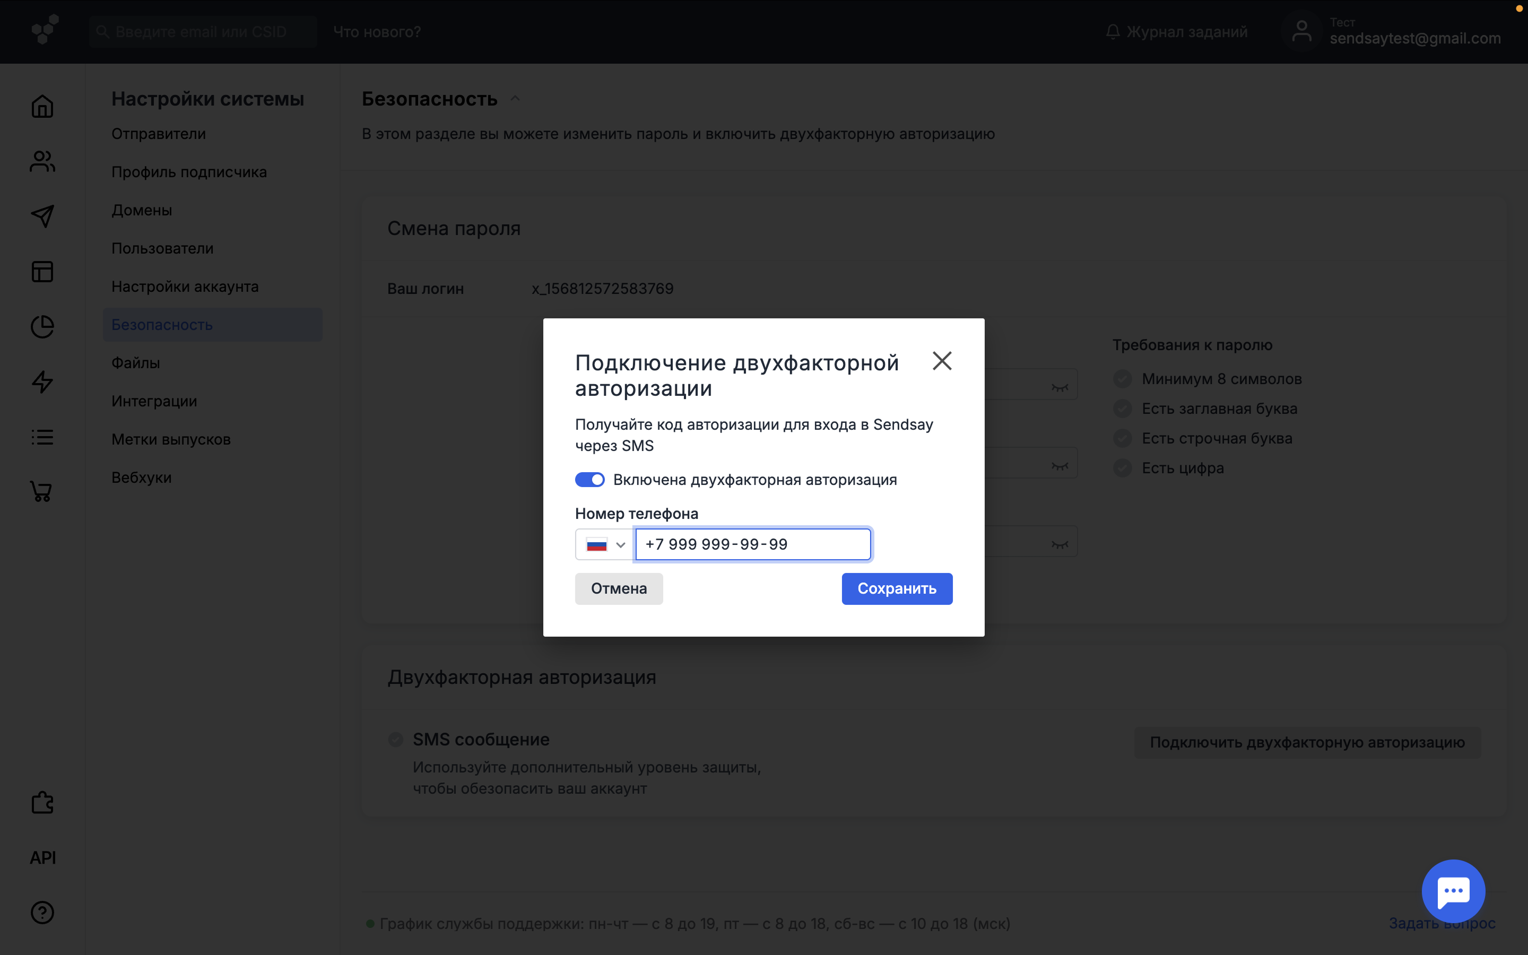The image size is (1528, 955).
Task: Open the pie chart analytics icon
Action: [x=42, y=326]
